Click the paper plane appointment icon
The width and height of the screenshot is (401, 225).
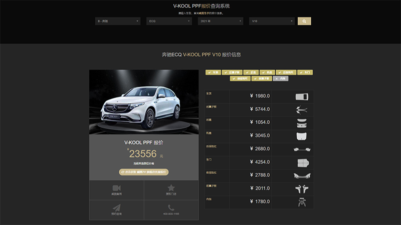coord(116,208)
